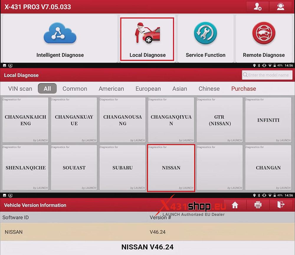Click the 'X-431 PRO3 V7.05.033' title text
This screenshot has height=255, width=295.
coord(38,7)
